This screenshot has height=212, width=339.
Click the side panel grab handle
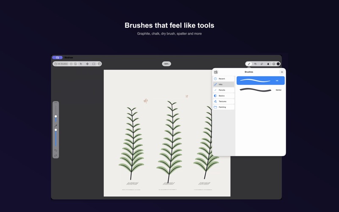[x=56, y=103]
